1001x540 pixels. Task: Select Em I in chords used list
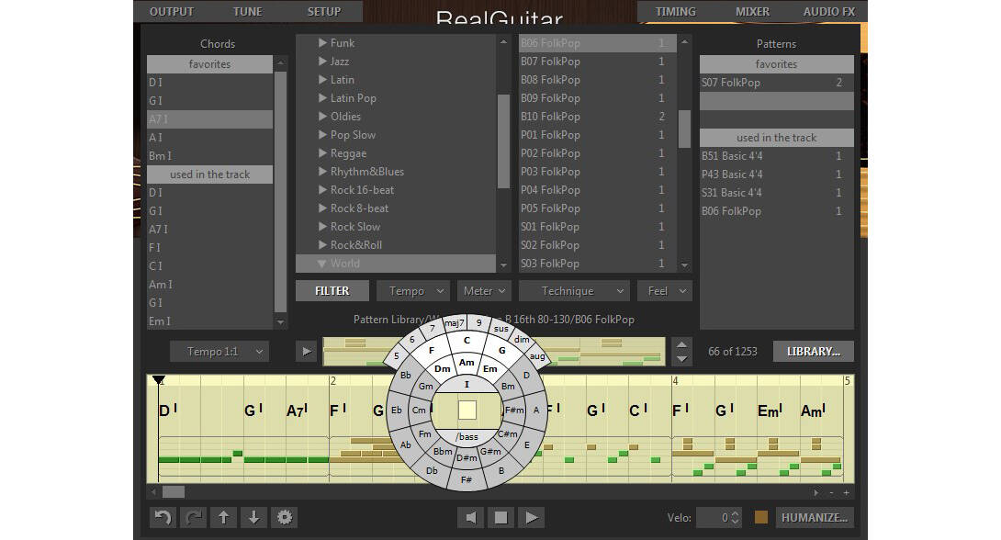tap(209, 321)
